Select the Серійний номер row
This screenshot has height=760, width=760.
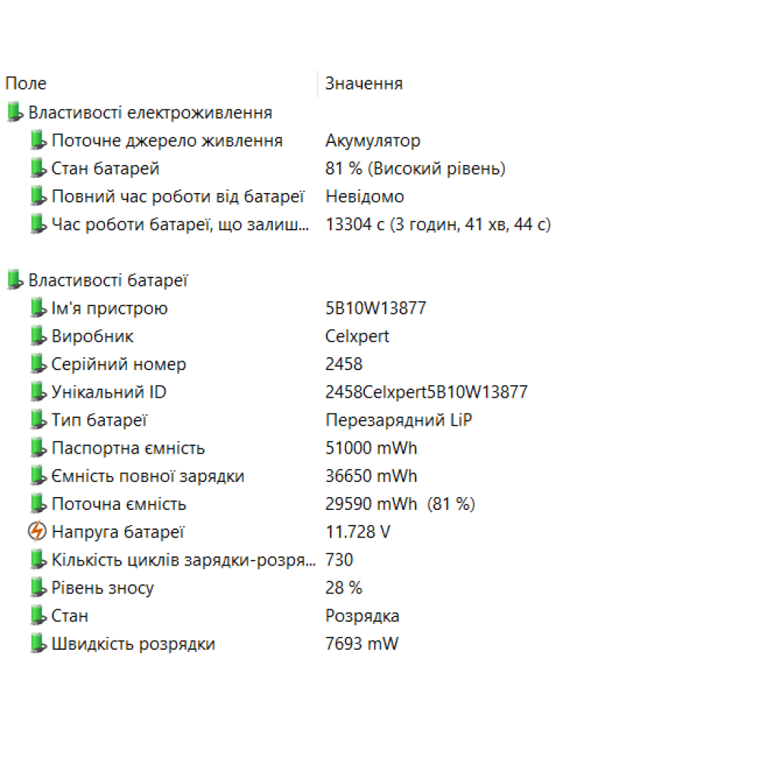click(119, 365)
